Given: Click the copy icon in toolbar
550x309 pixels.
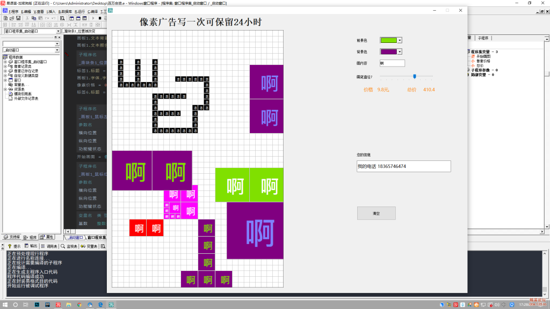Looking at the screenshot, I should (x=33, y=18).
